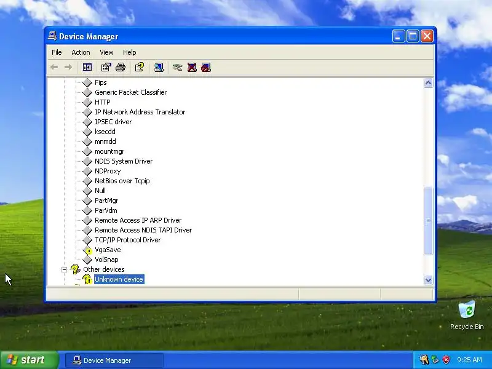Image resolution: width=492 pixels, height=369 pixels.
Task: Click the Help toolbar icon
Action: [x=140, y=67]
